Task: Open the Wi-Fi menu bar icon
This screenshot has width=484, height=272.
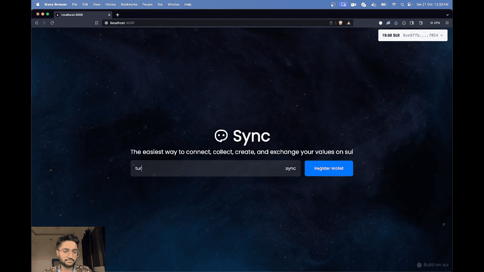Action: pyautogui.click(x=394, y=5)
